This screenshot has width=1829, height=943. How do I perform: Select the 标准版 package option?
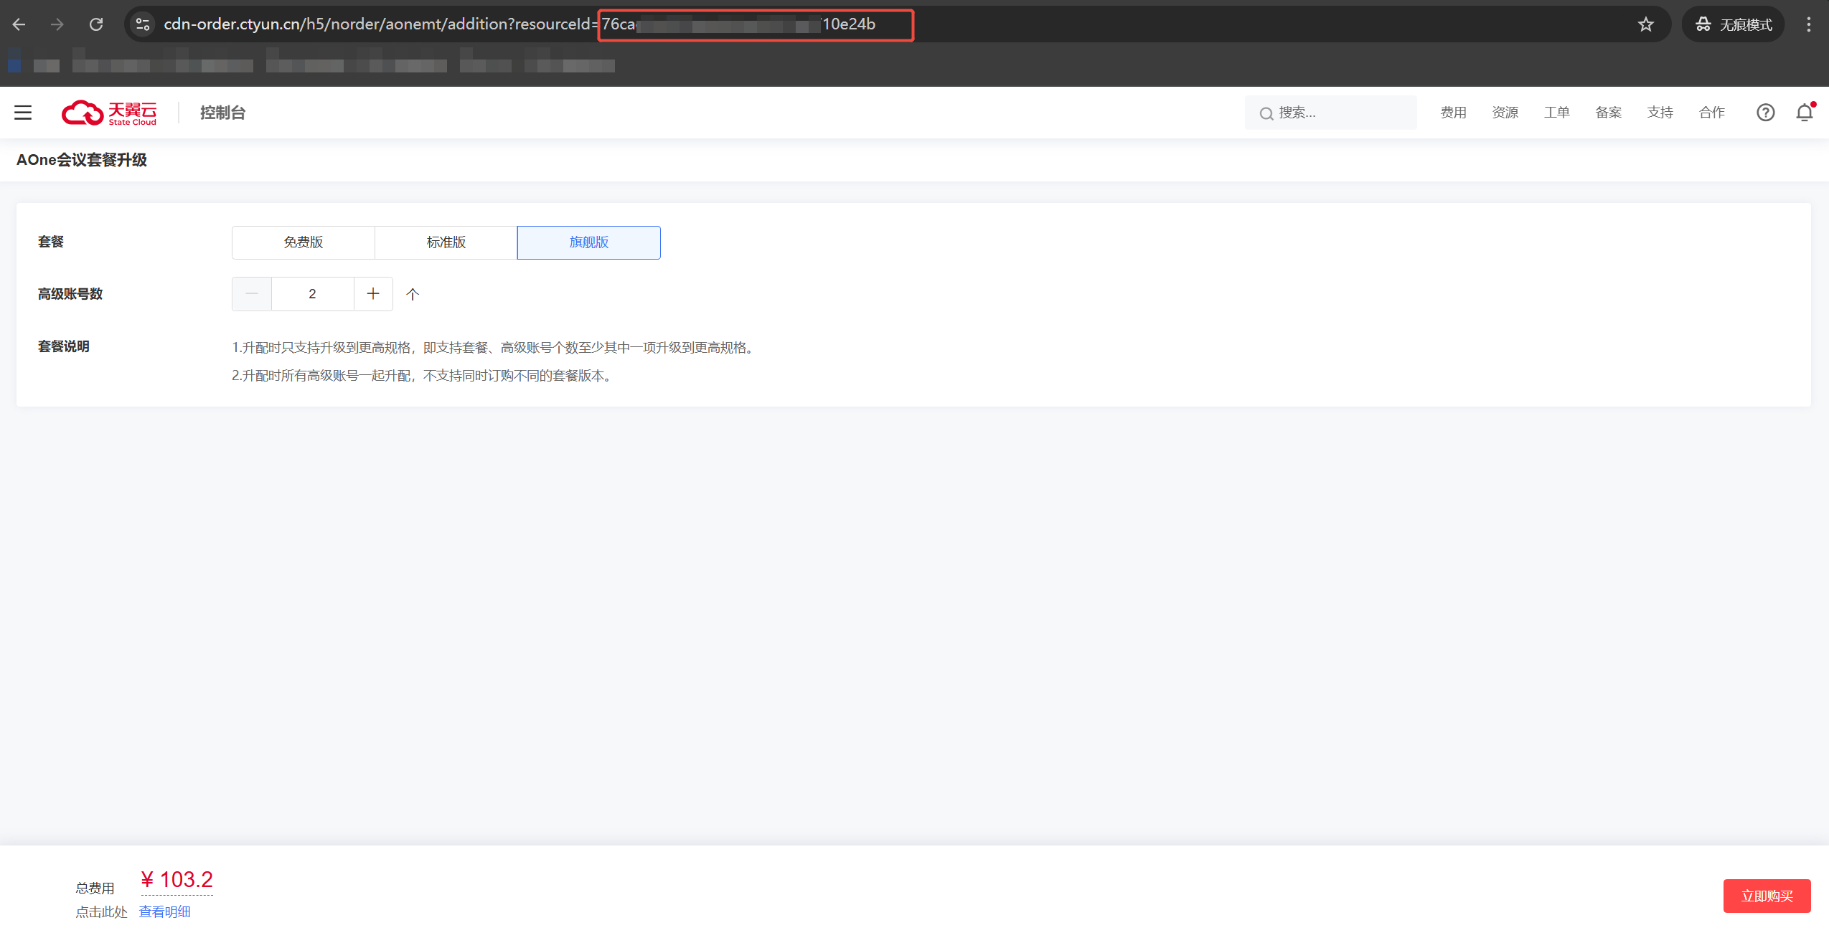coord(446,242)
